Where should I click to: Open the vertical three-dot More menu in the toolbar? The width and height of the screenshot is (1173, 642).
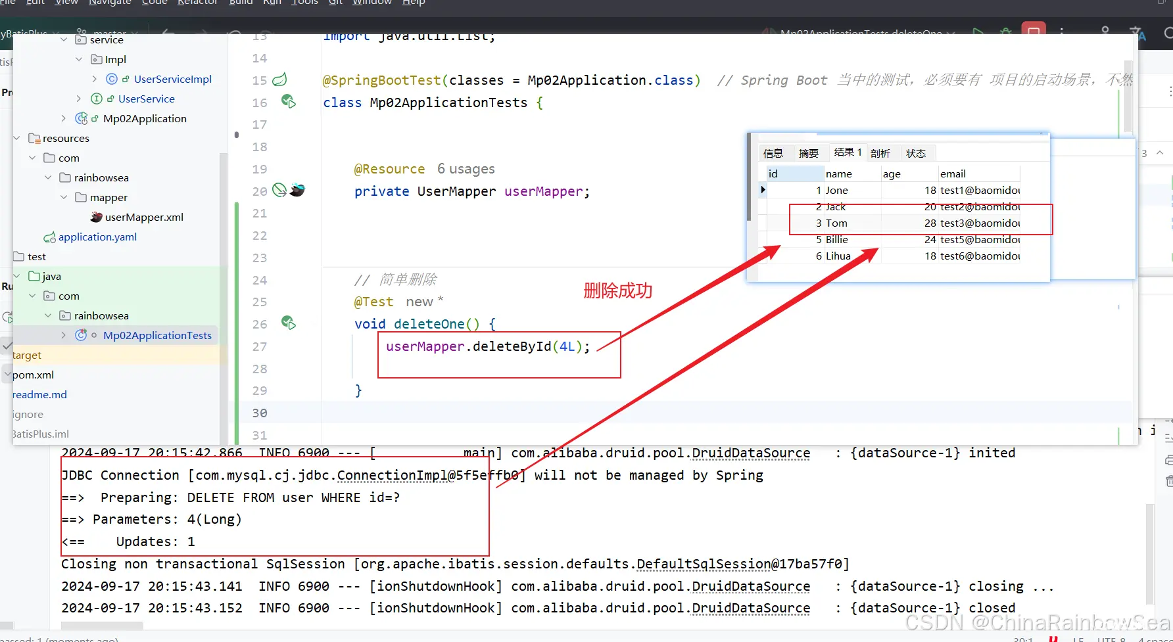(x=1062, y=31)
